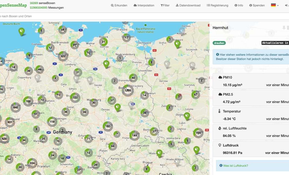The image size is (289, 175).
Task: Click the Luftdruck gauge icon
Action: (220, 145)
